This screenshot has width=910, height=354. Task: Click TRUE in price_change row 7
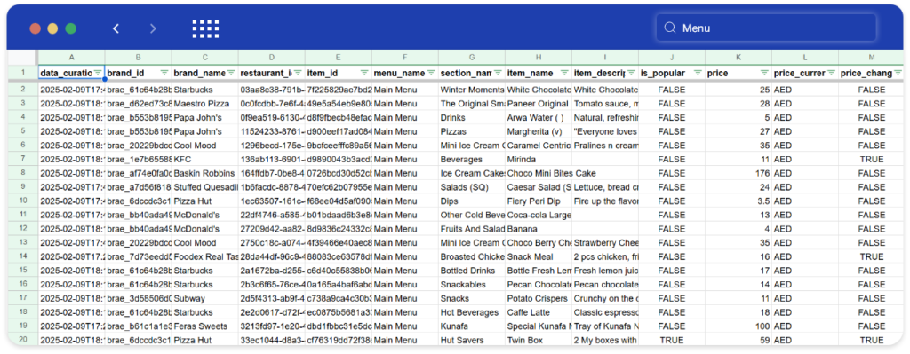[x=872, y=160]
